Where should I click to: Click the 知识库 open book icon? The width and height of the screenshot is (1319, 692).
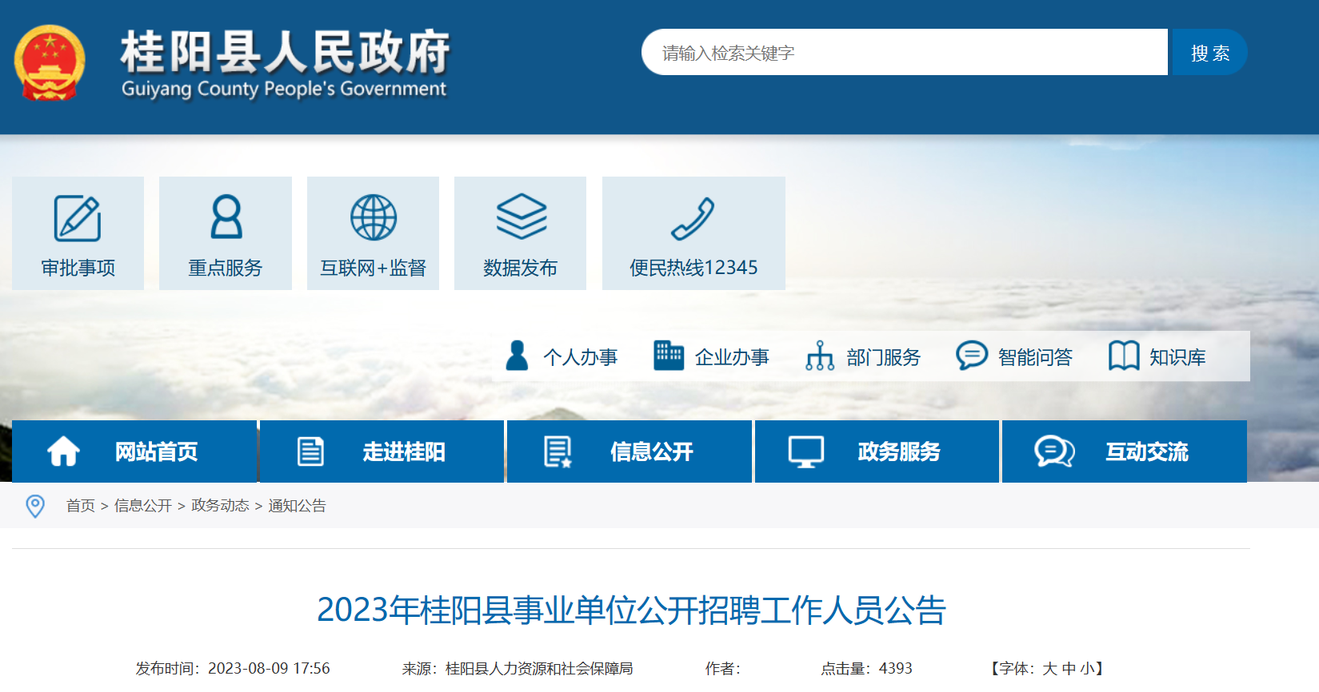tap(1124, 356)
